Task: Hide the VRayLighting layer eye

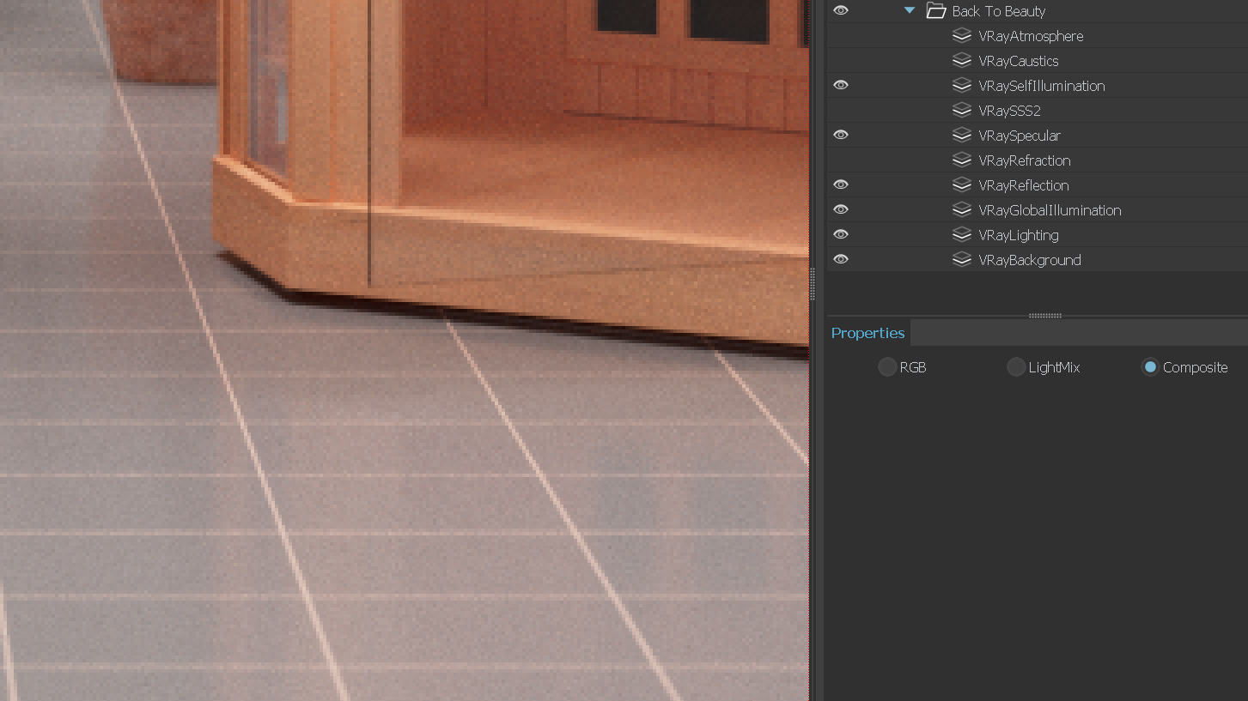Action: [841, 235]
